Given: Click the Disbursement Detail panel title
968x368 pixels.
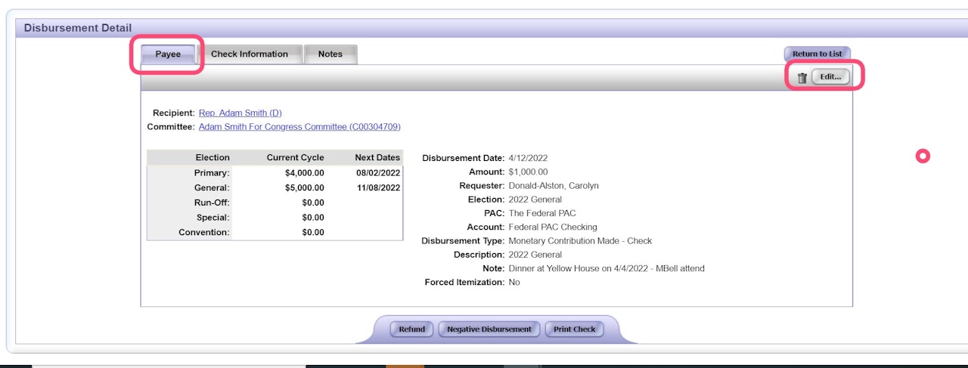Looking at the screenshot, I should [x=78, y=28].
